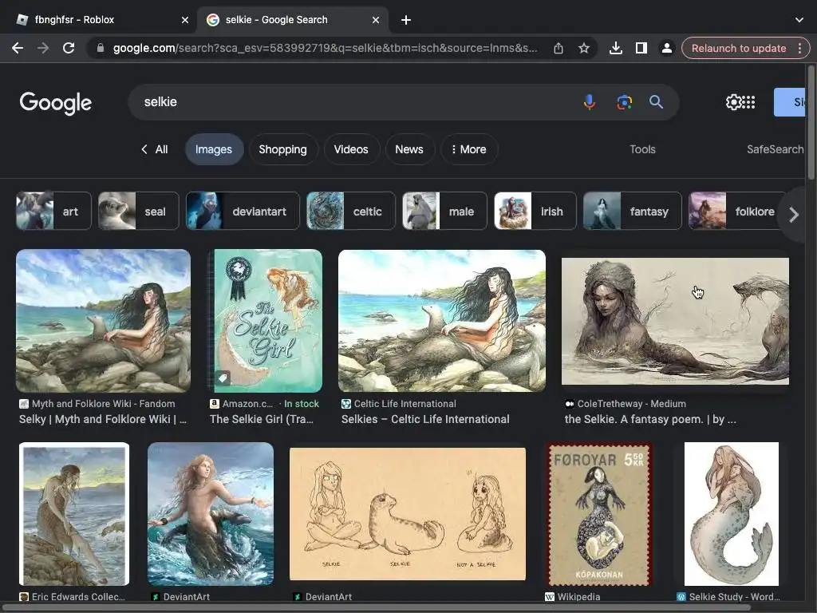Filter by the celtic chip
Image resolution: width=817 pixels, height=613 pixels.
351,211
